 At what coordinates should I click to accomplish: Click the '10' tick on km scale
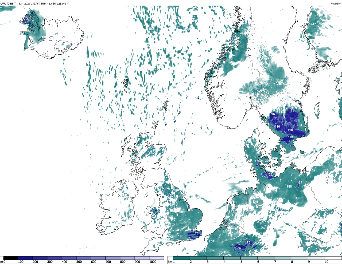click(x=327, y=262)
